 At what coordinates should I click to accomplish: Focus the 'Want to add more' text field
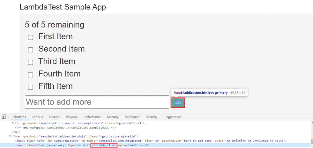[x=97, y=102]
